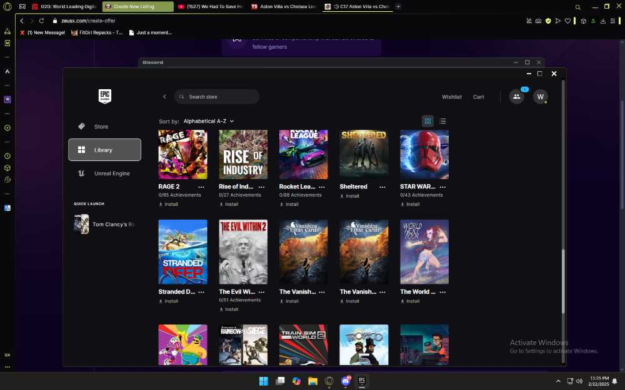This screenshot has width=625, height=390.
Task: Install Sheltered
Action: (349, 196)
